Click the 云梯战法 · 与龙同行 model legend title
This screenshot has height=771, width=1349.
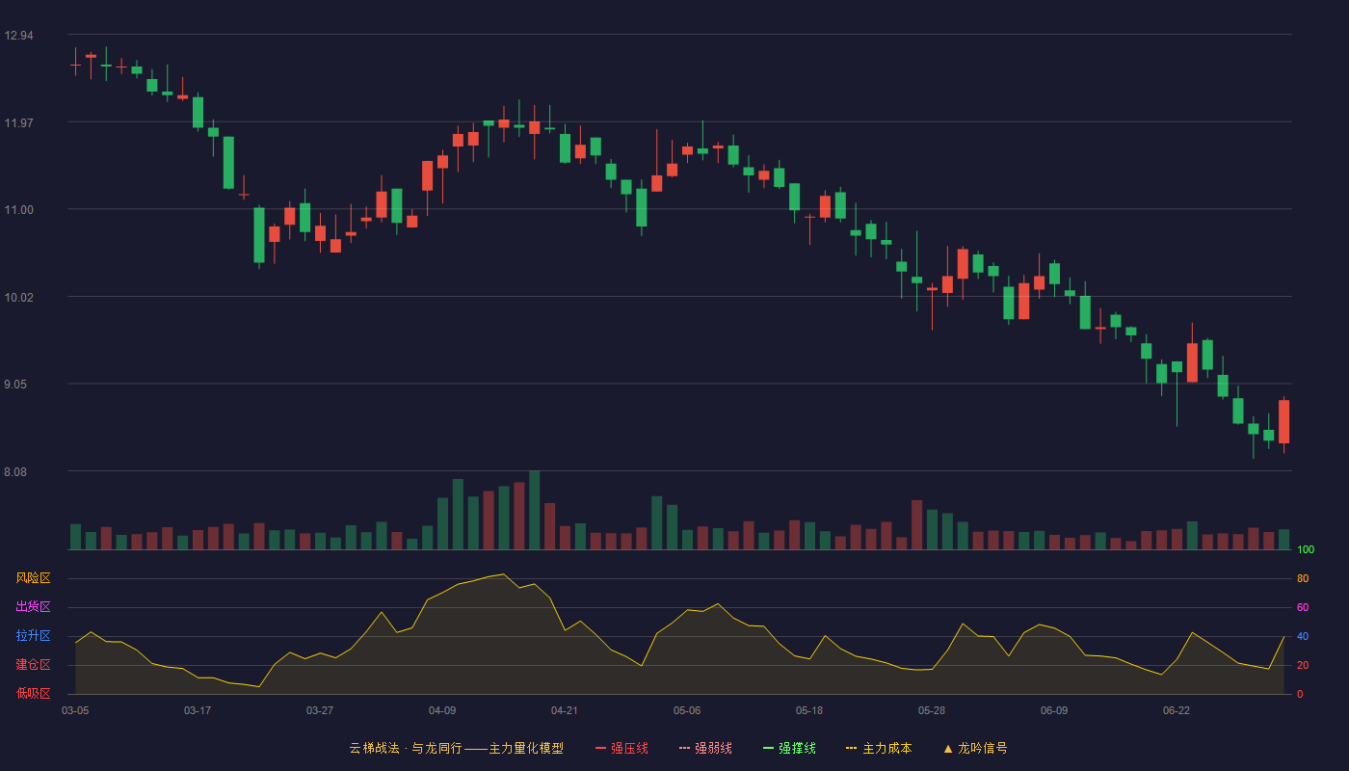[x=457, y=748]
